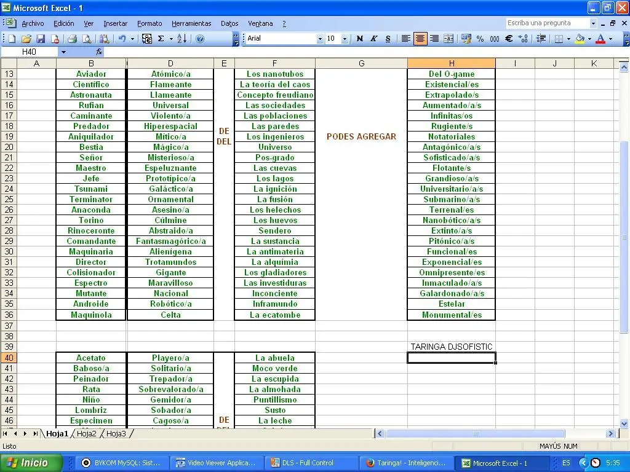Apply thousands separator 000 style
Screen dimensions: 630x472
[495, 39]
